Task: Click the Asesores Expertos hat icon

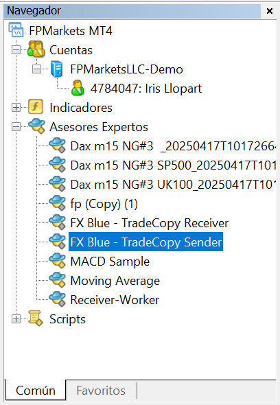Action: point(36,126)
